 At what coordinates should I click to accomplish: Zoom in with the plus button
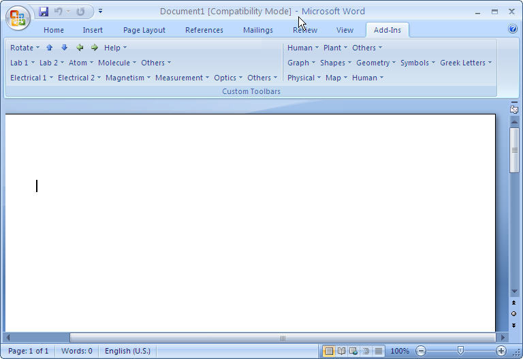point(501,351)
